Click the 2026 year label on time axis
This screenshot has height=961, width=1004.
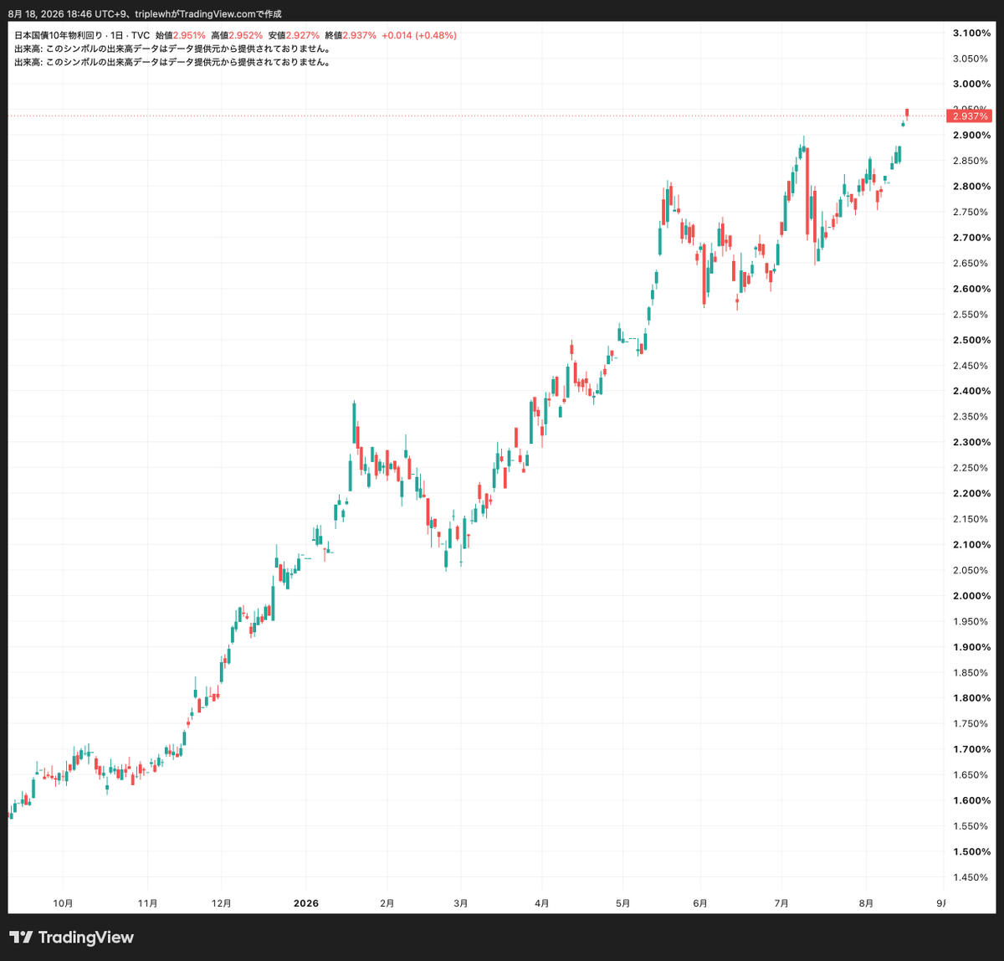(x=306, y=903)
